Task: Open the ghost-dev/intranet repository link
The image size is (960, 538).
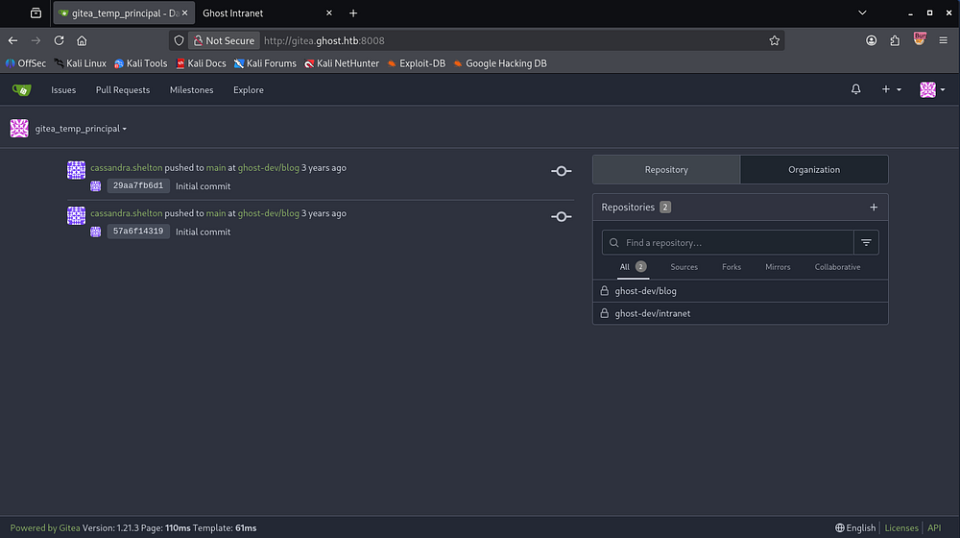Action: coord(652,314)
